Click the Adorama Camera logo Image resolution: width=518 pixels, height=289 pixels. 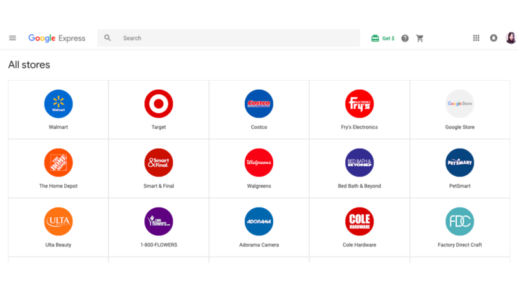(259, 221)
